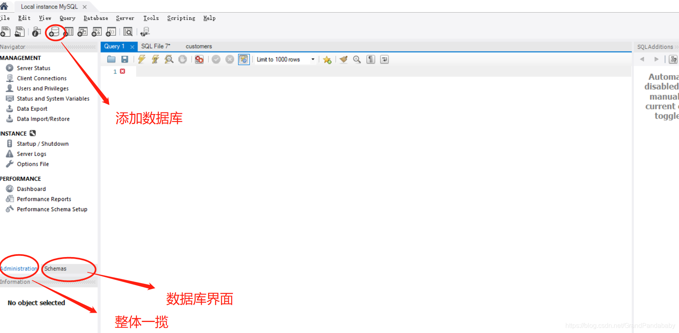679x333 pixels.
Task: Save the script with floppy icon
Action: pyautogui.click(x=125, y=59)
